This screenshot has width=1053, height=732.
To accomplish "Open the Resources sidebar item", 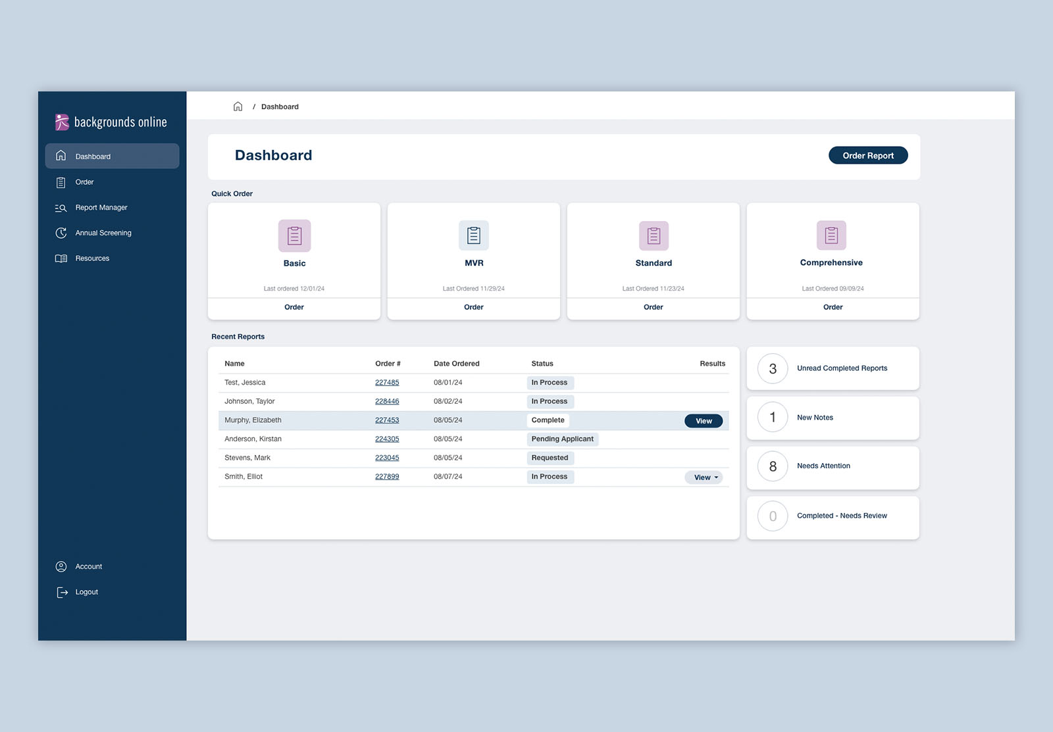I will coord(92,258).
